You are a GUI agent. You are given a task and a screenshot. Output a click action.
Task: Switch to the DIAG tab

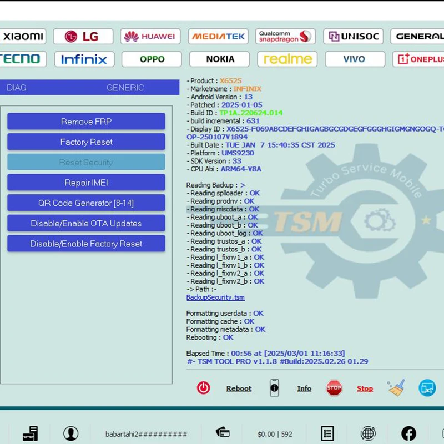pos(17,88)
